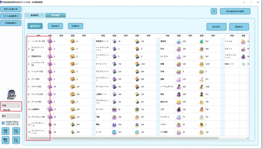The image size is (263, 149).
Task: Select the ディスク grey disc icon
Action: (114, 109)
